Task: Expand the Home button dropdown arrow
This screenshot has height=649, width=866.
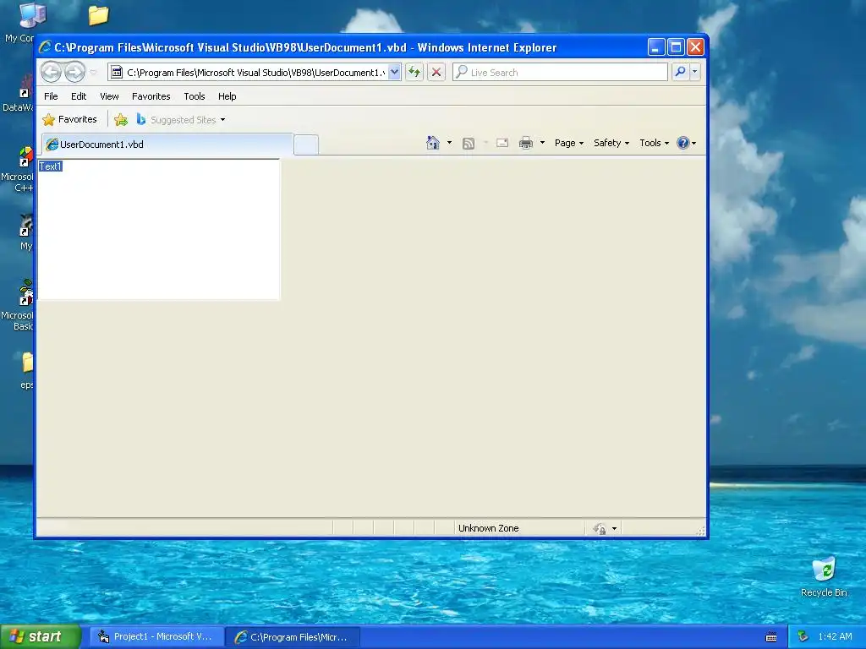Action: coord(450,143)
